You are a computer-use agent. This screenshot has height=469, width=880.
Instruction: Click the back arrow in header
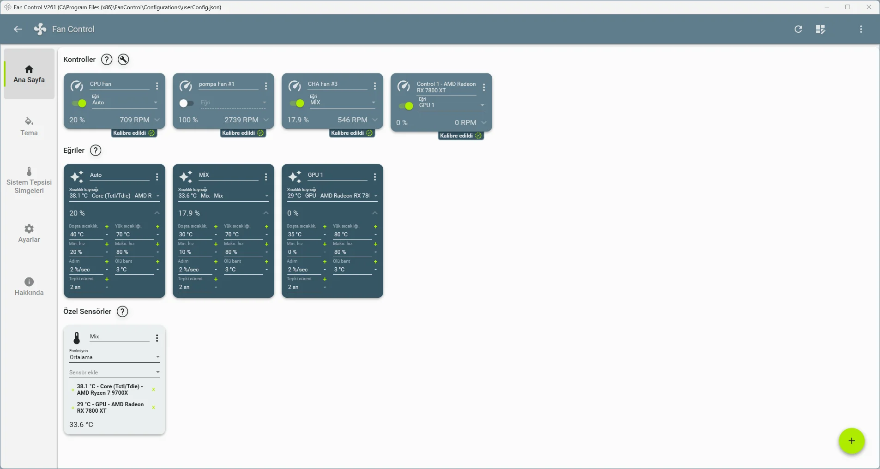pyautogui.click(x=18, y=29)
